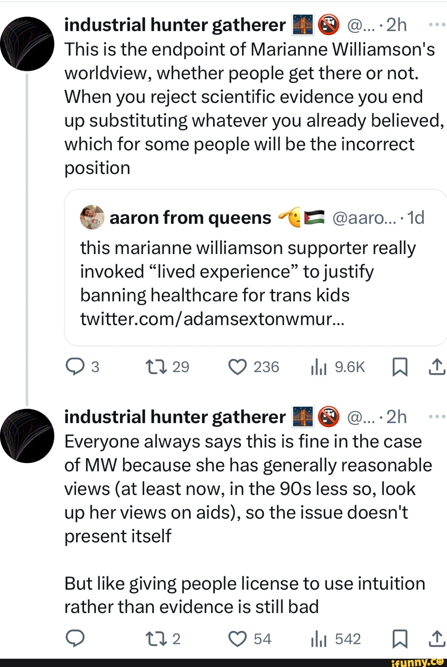
Task: Open the first tweet author's profile picture
Action: click(x=27, y=43)
